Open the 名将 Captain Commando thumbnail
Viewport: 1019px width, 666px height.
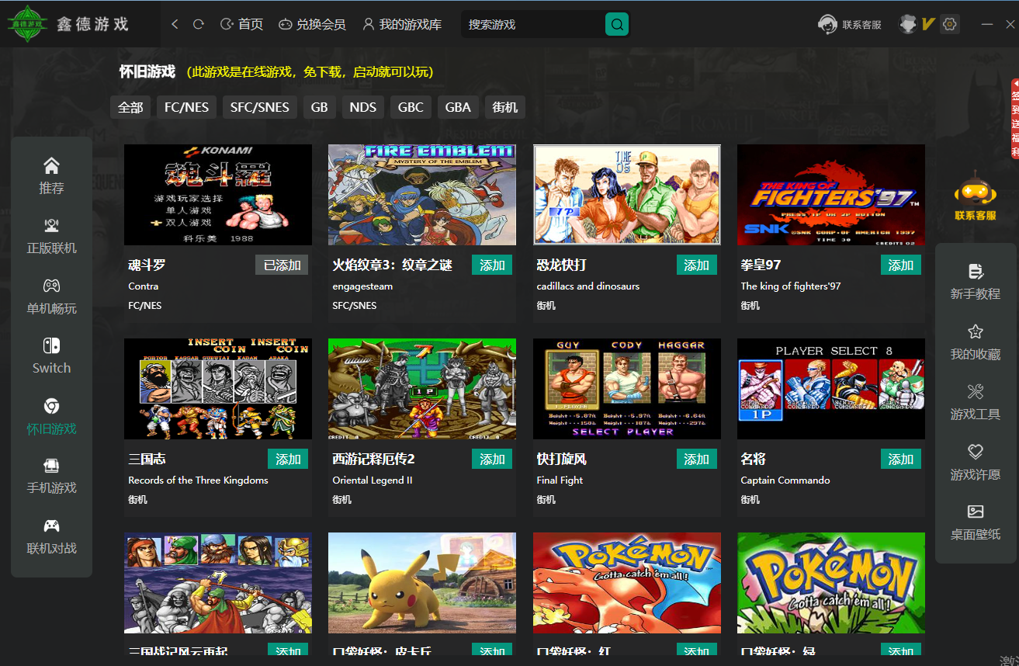pos(831,389)
